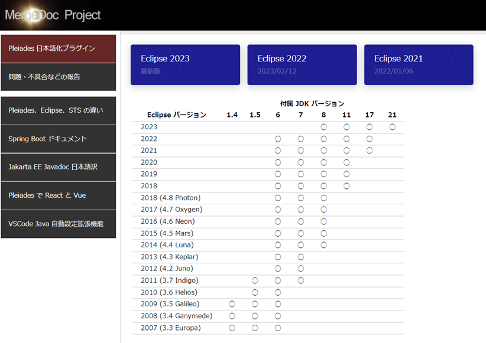This screenshot has height=343, width=486.
Task: Click 2016 (4.6 Neon) circle under JDK 7
Action: pos(301,221)
